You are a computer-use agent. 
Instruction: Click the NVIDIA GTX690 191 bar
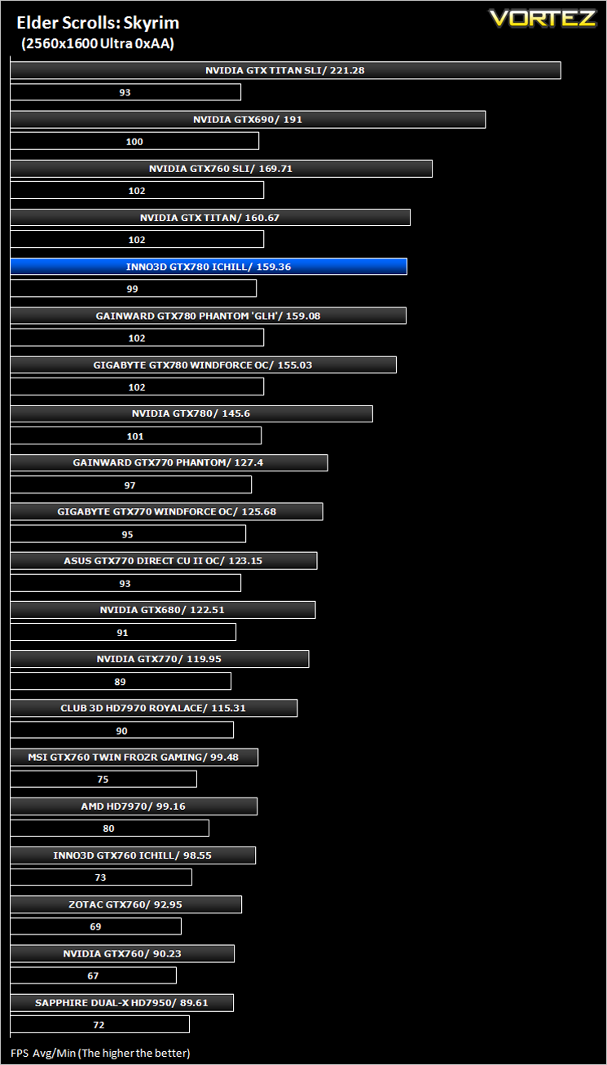(x=248, y=119)
